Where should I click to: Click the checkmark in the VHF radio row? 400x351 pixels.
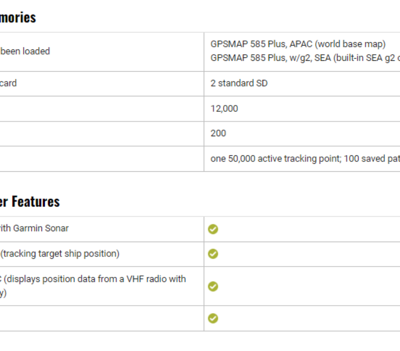coord(213,286)
